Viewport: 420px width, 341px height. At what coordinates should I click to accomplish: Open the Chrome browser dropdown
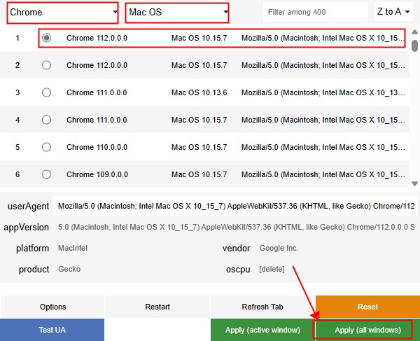point(63,12)
